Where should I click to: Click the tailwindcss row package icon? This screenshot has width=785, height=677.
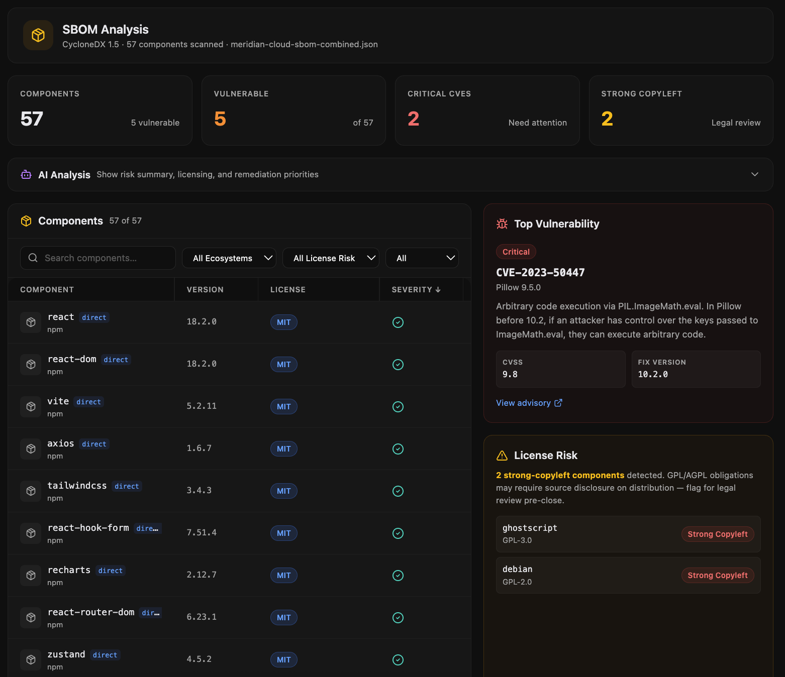[31, 491]
